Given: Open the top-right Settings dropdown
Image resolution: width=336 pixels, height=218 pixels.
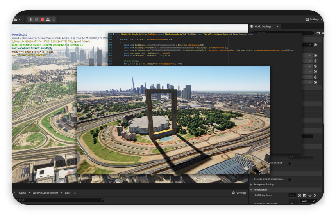Looking at the screenshot, I should click(313, 19).
